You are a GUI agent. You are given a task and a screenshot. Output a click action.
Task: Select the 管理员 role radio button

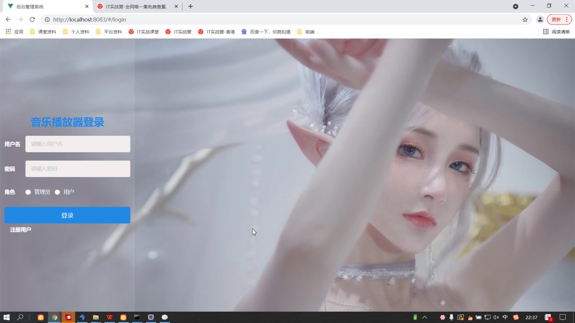pyautogui.click(x=28, y=192)
